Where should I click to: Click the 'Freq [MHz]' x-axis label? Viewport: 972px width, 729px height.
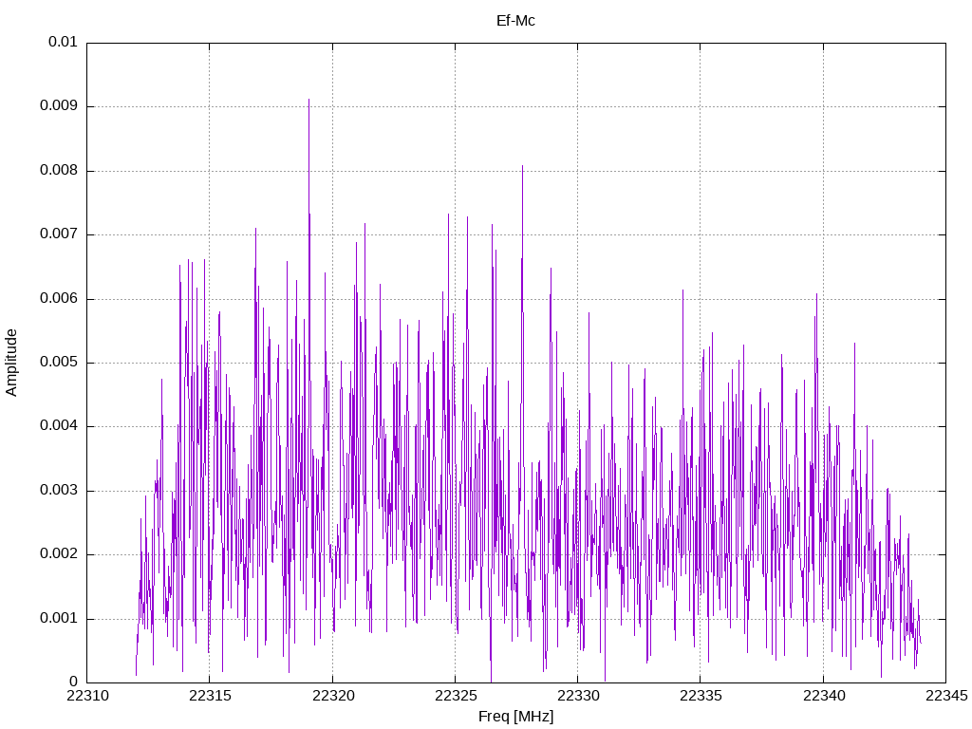515,717
